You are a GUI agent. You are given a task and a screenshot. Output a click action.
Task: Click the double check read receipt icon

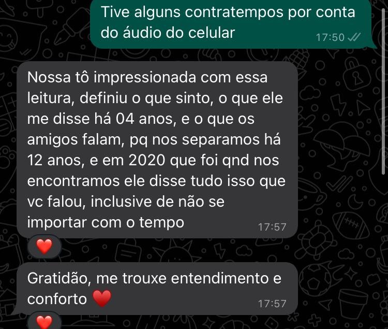(x=354, y=37)
